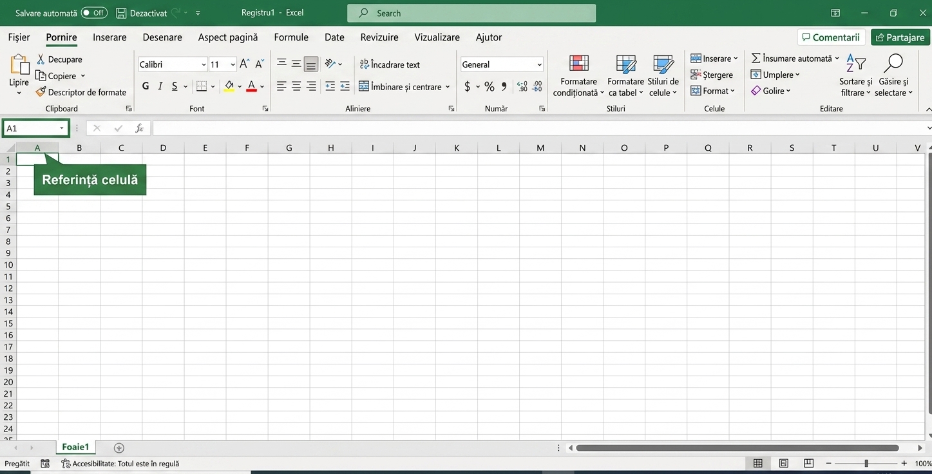The image size is (932, 474).
Task: Align cell content to bottom
Action: pyautogui.click(x=311, y=64)
